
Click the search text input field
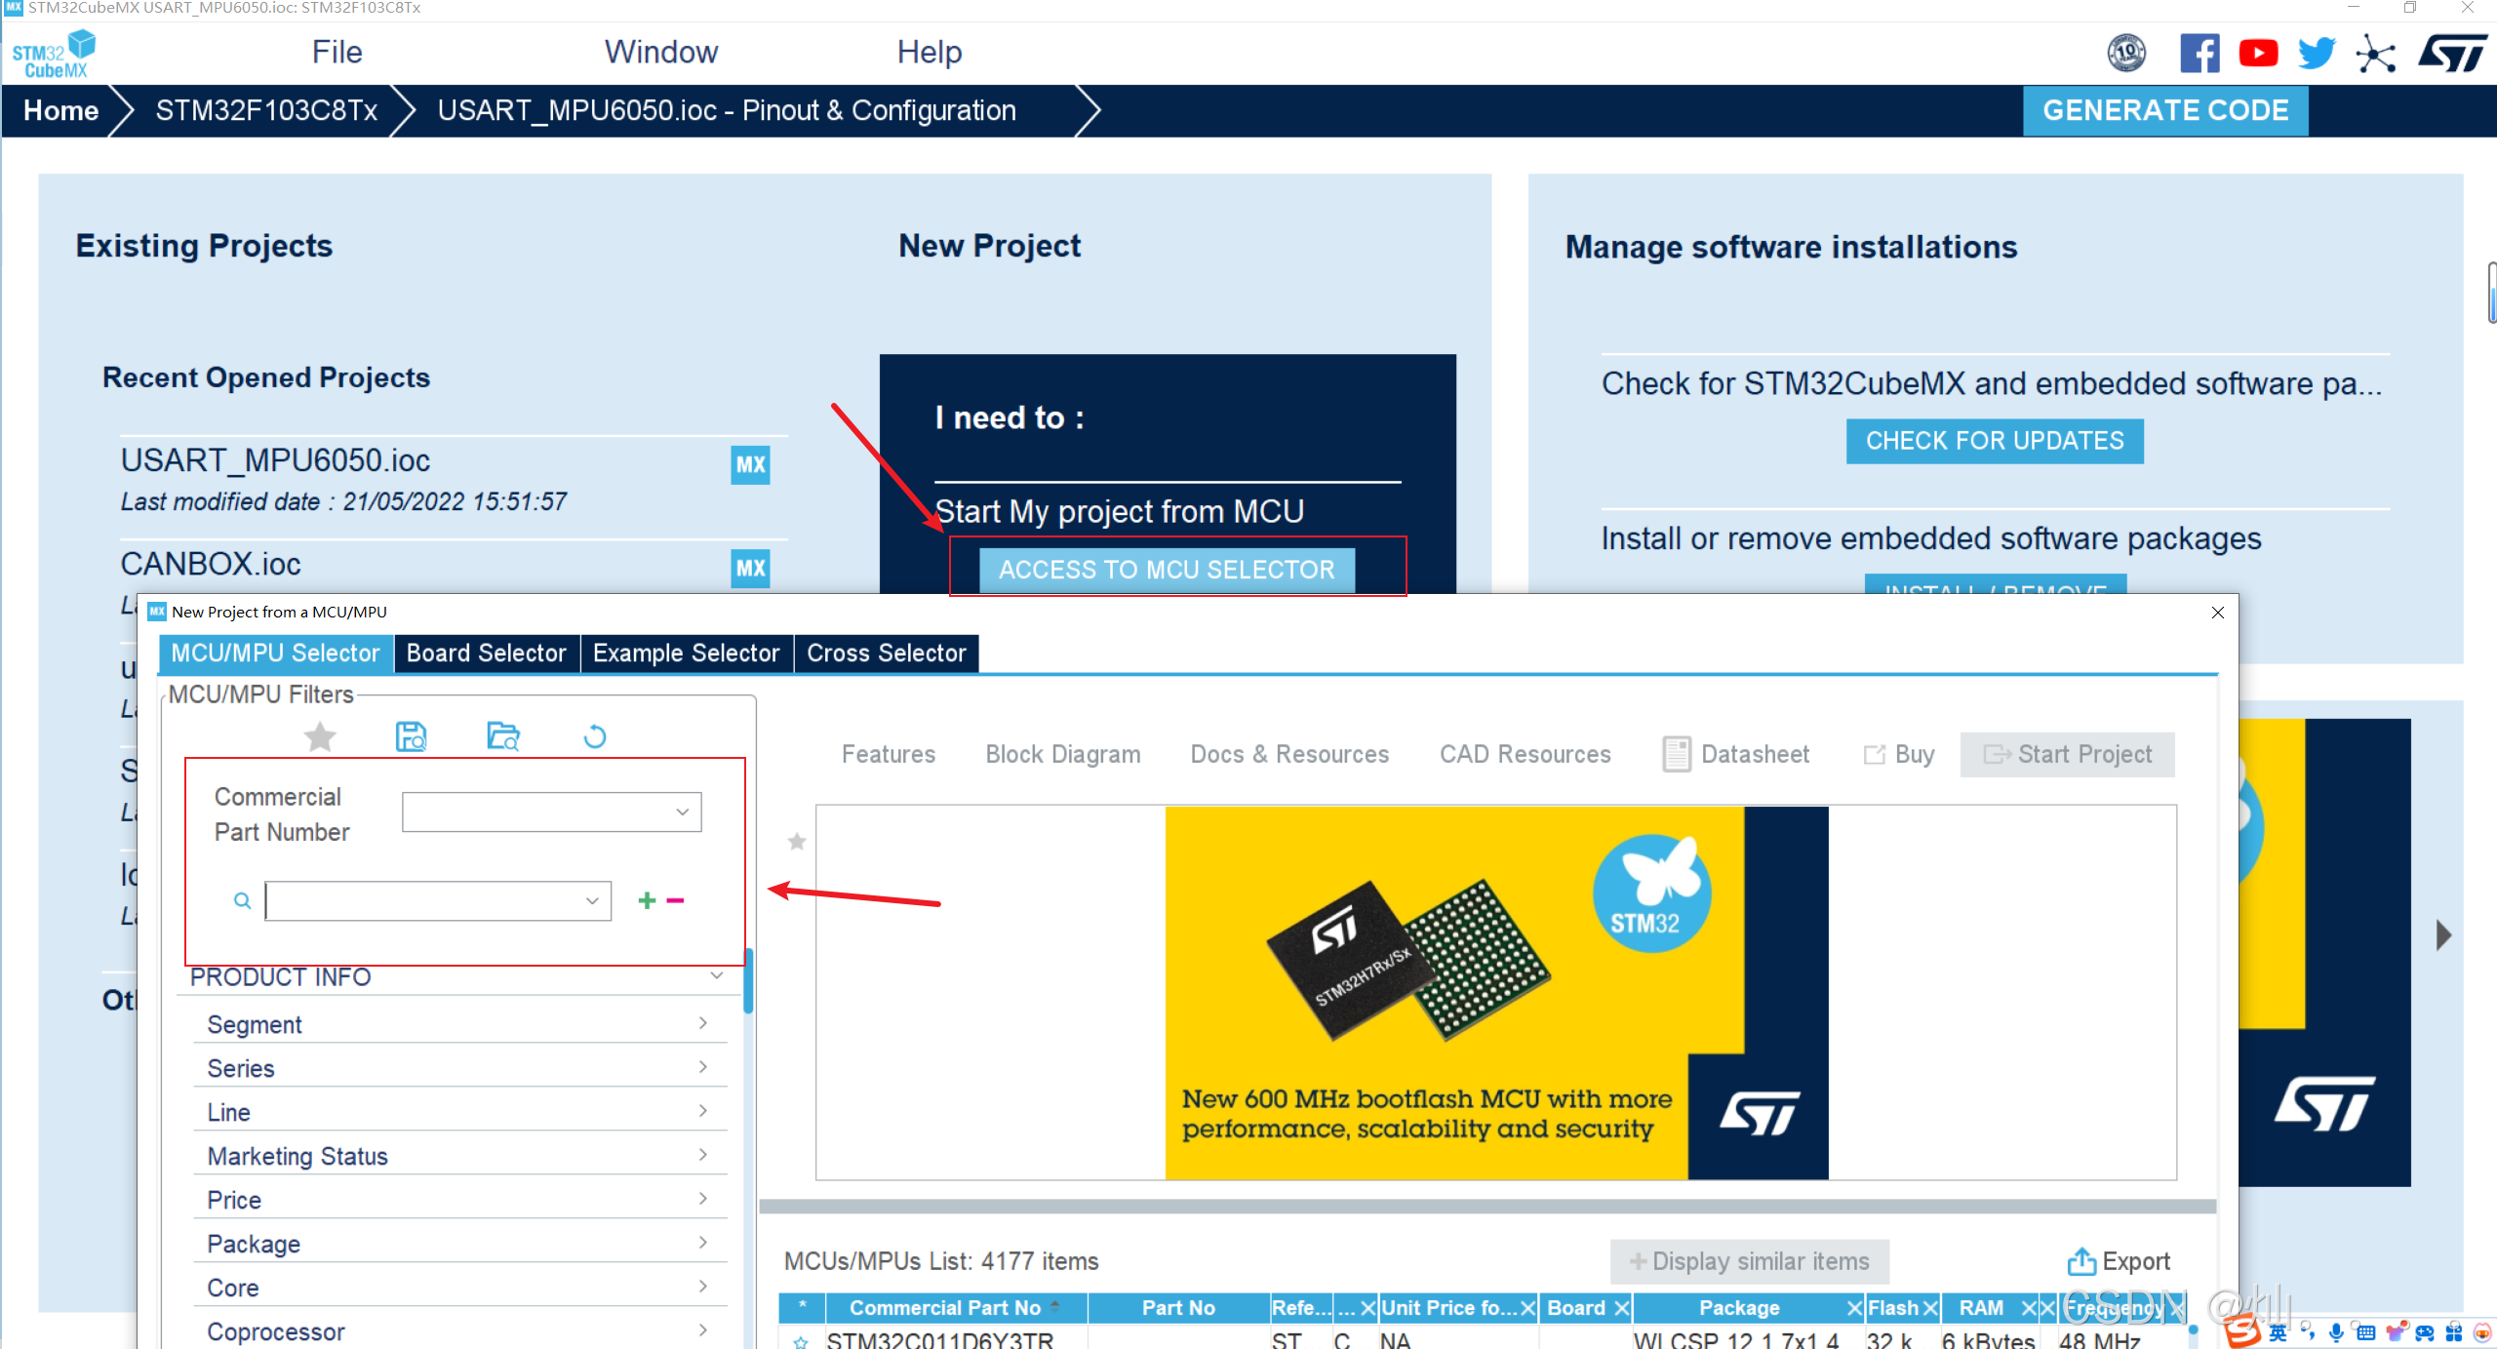click(x=424, y=900)
